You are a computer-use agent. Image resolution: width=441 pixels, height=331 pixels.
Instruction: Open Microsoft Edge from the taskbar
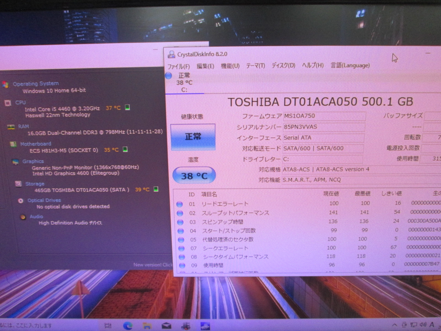[128, 326]
